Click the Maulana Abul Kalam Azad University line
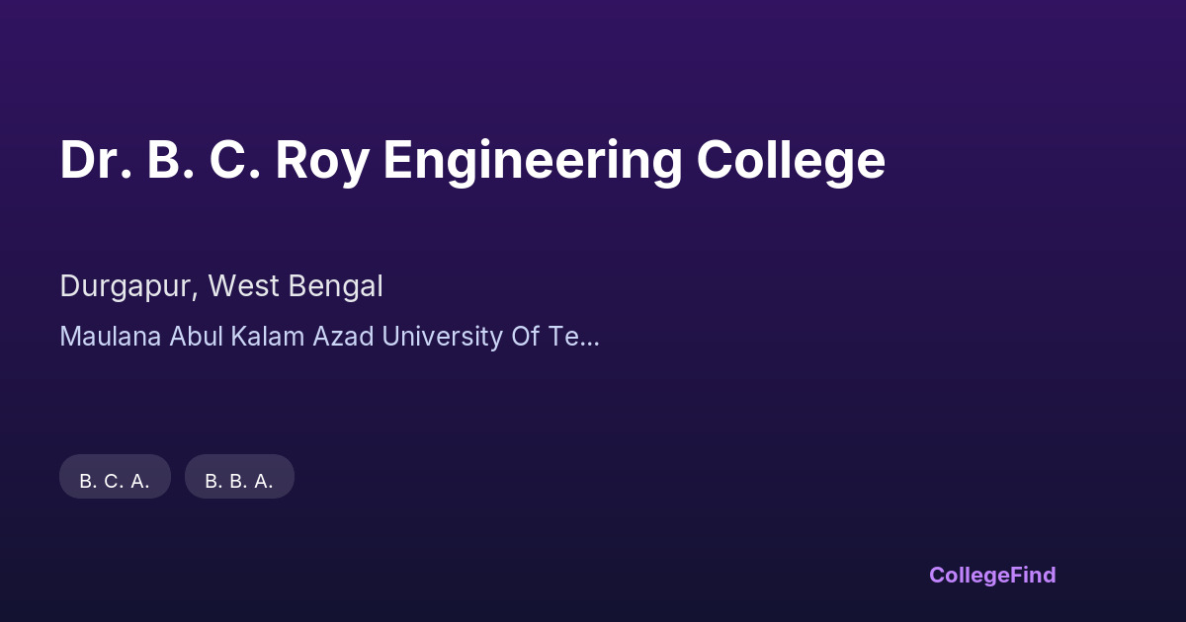Screen dimensions: 1186x622 tap(329, 337)
